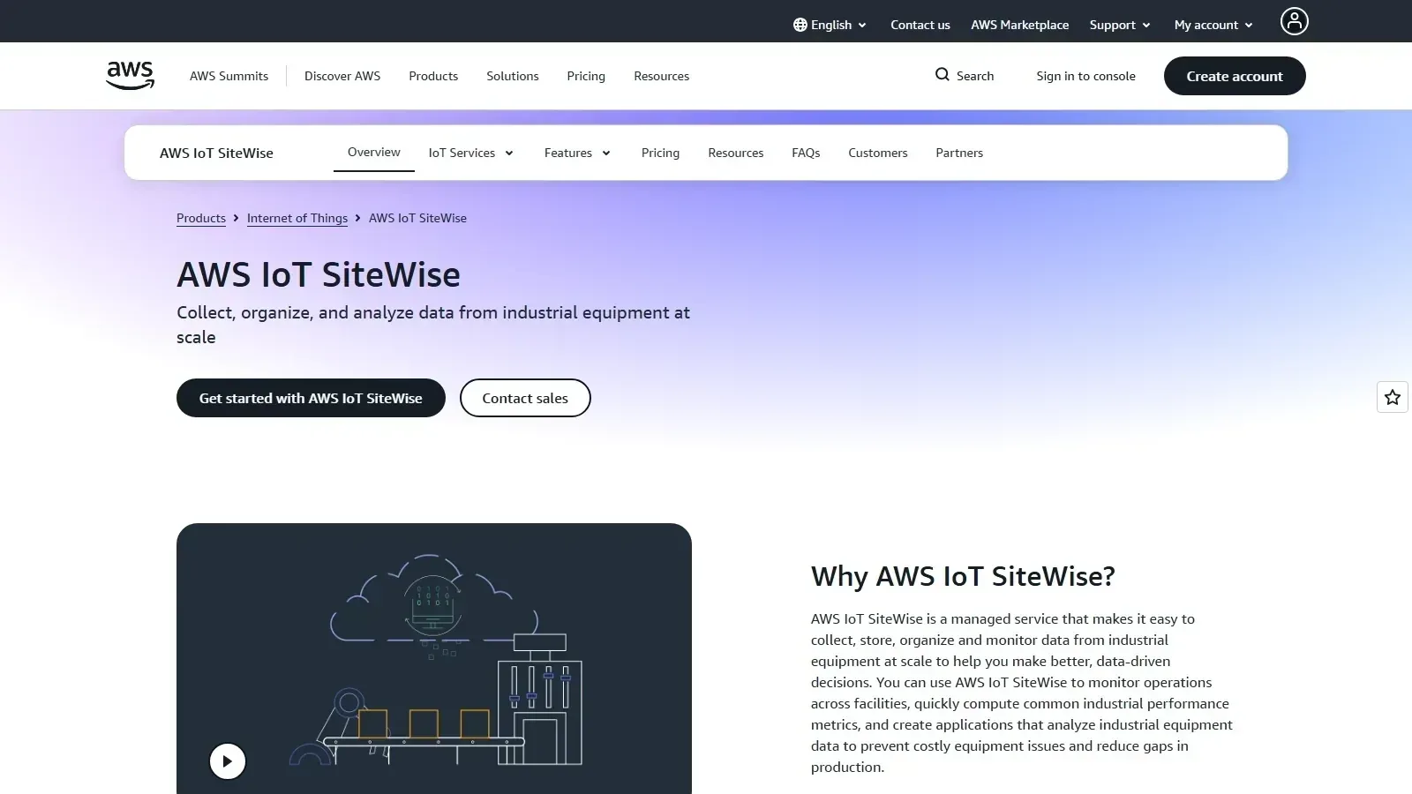This screenshot has height=794, width=1412.
Task: Click the factory illustration video thumbnail
Action: (x=434, y=658)
